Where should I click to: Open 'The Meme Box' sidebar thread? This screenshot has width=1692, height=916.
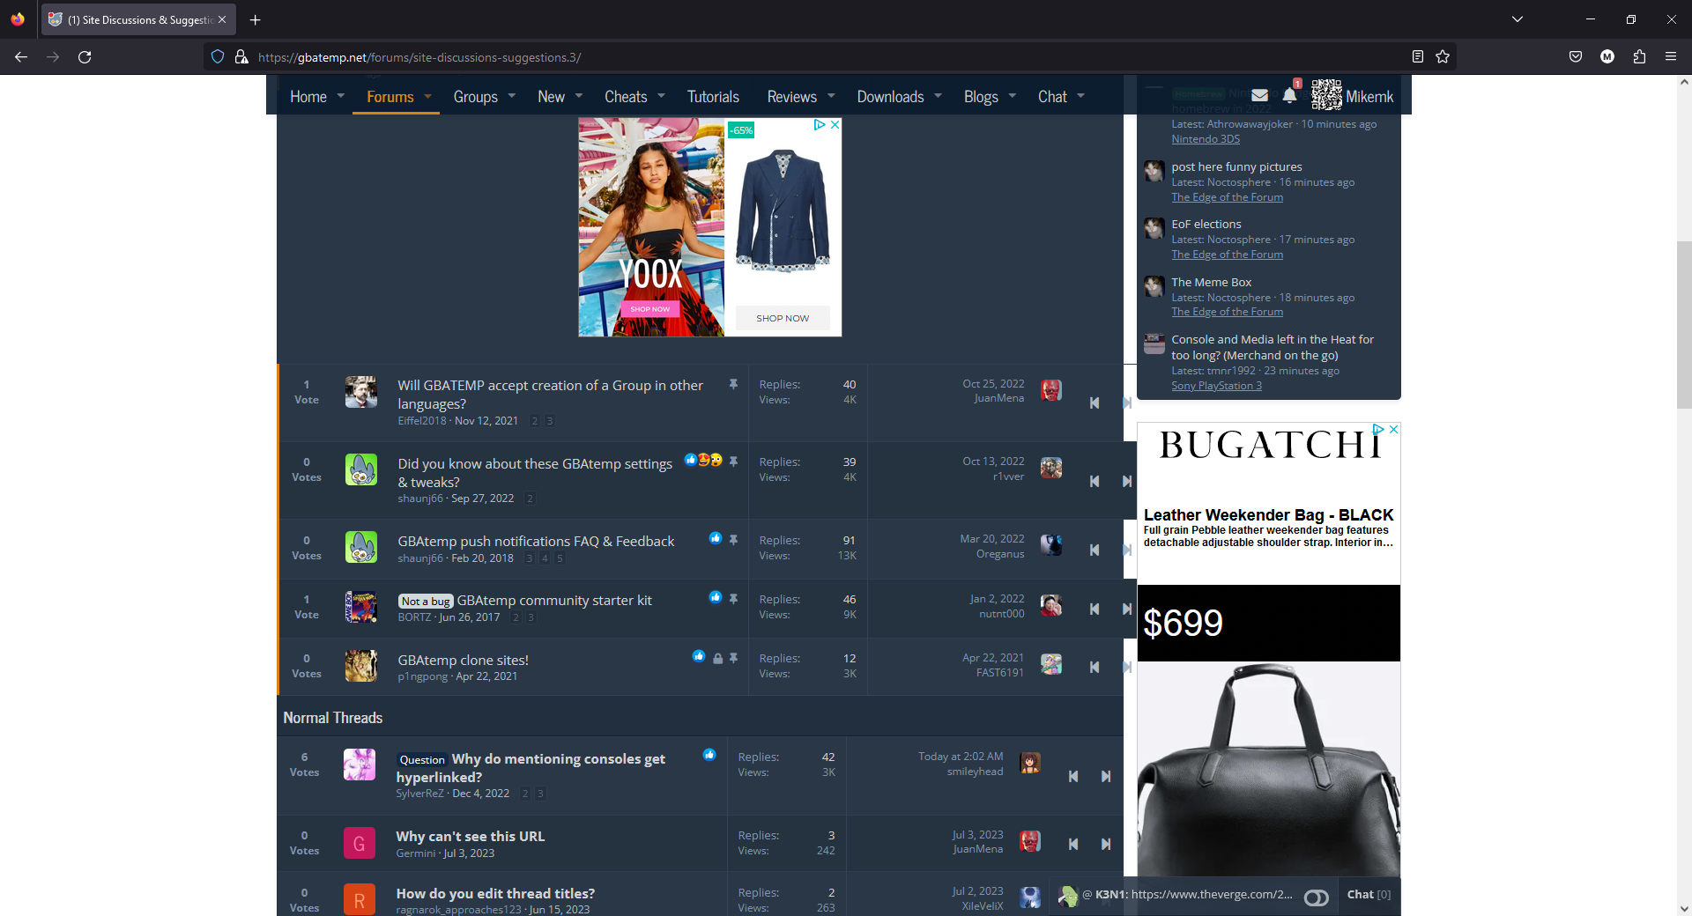click(x=1211, y=282)
